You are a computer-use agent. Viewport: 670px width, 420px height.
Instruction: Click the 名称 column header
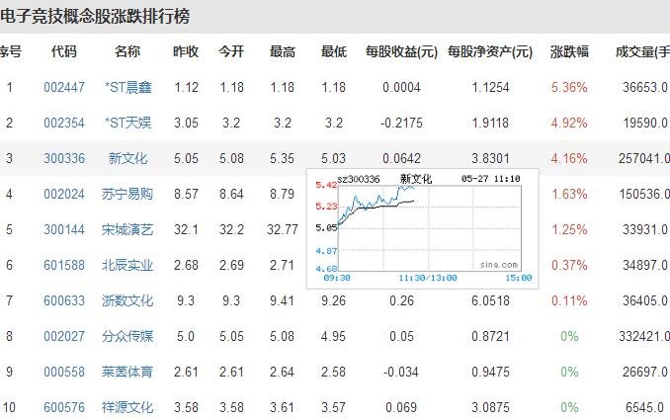pos(127,51)
